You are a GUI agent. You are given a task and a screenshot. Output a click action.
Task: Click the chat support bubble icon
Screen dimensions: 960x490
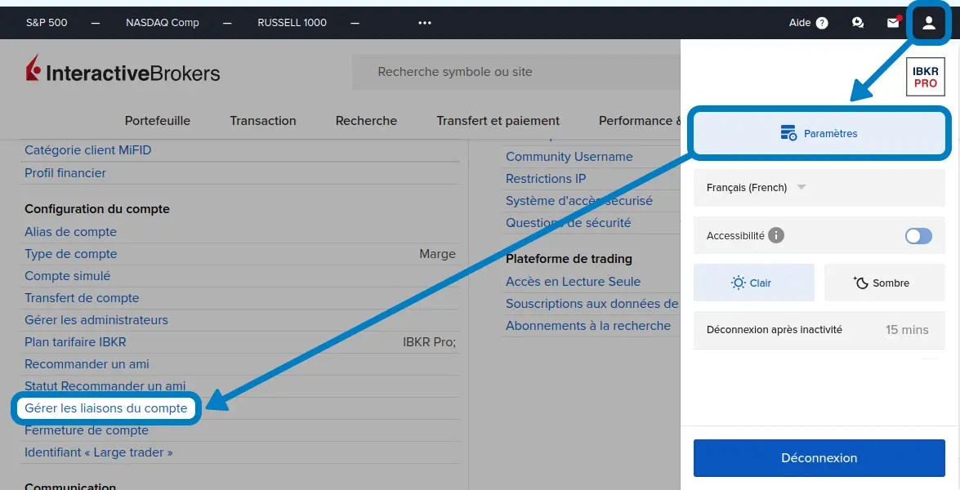click(x=857, y=23)
